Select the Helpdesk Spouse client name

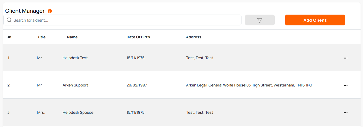click(78, 112)
